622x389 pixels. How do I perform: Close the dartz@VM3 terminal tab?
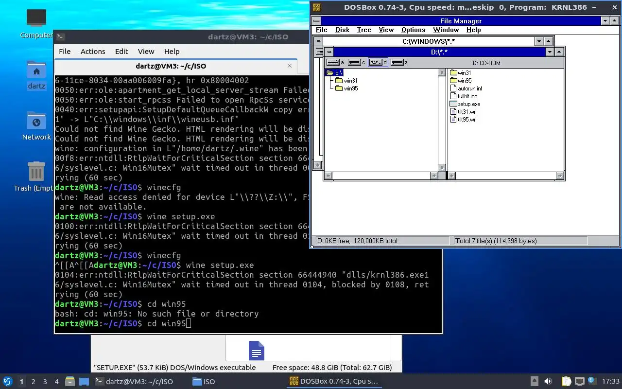290,66
